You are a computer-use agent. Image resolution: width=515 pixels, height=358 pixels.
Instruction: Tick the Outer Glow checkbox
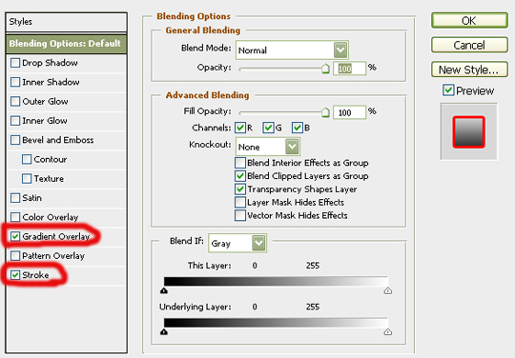click(x=15, y=101)
